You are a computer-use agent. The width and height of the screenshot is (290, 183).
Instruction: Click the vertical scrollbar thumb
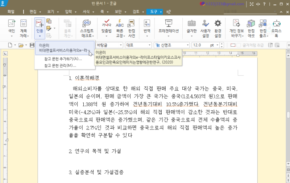(x=288, y=115)
